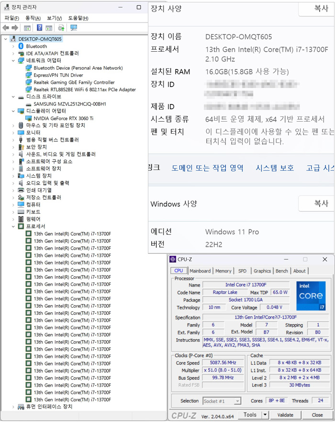Expand the Bluetooth category chevron
Image resolution: width=335 pixels, height=423 pixels.
(x=13, y=46)
